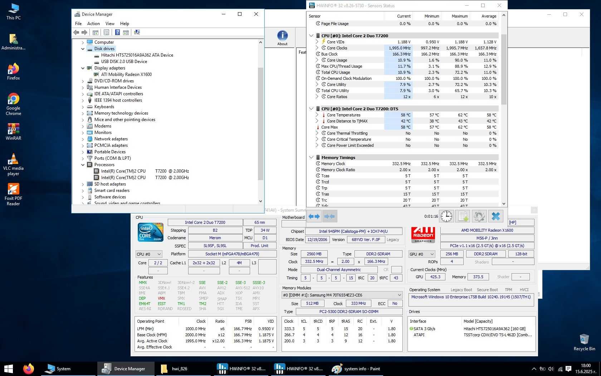
Task: Show hidden tray icons chevron
Action: [534, 369]
